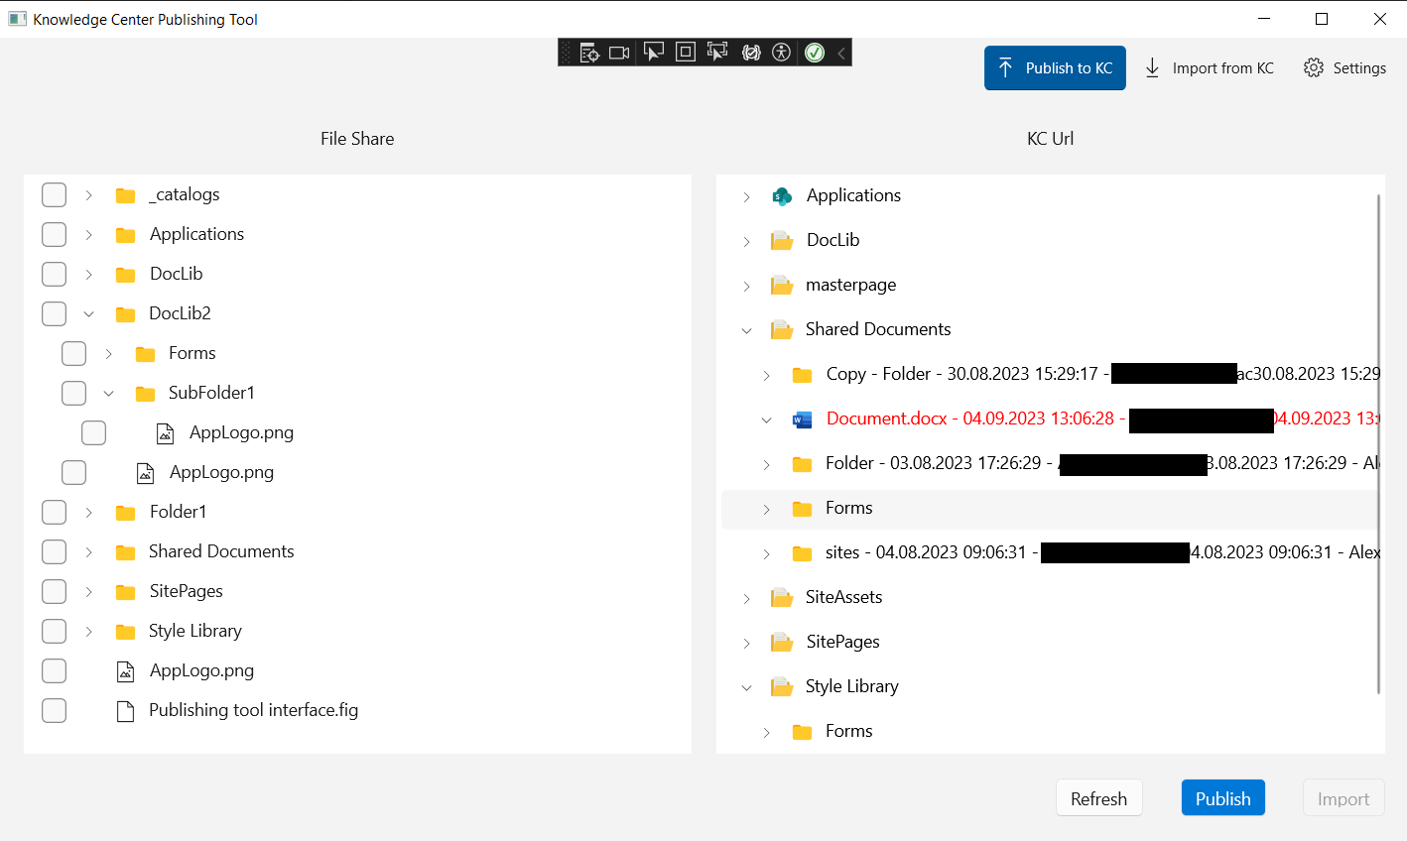Open the automated checks settings icon

[x=751, y=53]
